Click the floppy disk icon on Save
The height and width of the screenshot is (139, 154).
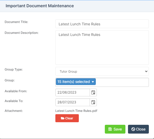(110, 129)
